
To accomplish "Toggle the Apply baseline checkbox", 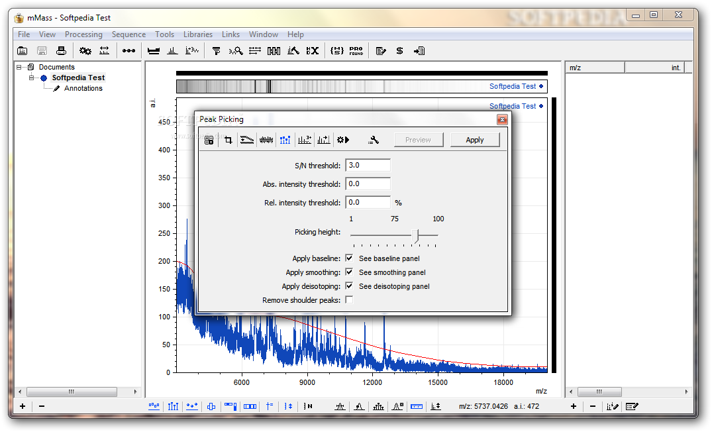I will pyautogui.click(x=349, y=258).
